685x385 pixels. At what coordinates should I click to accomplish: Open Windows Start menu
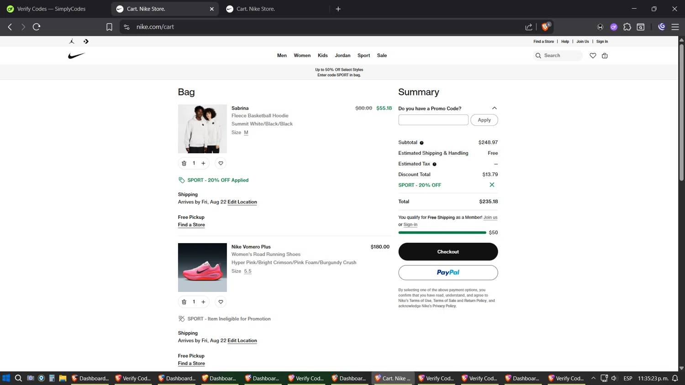[6, 378]
